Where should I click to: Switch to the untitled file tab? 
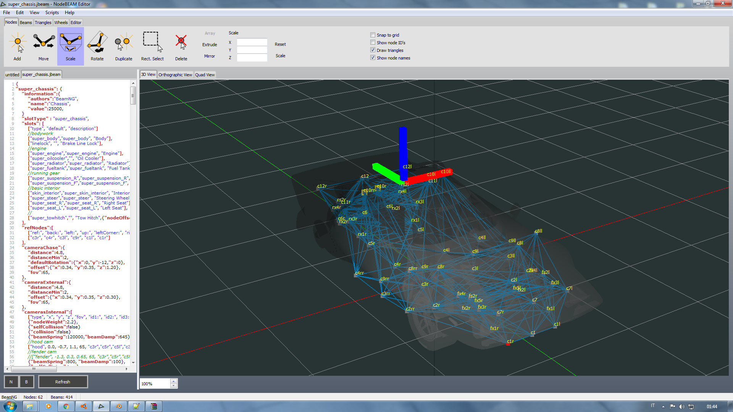(x=12, y=75)
